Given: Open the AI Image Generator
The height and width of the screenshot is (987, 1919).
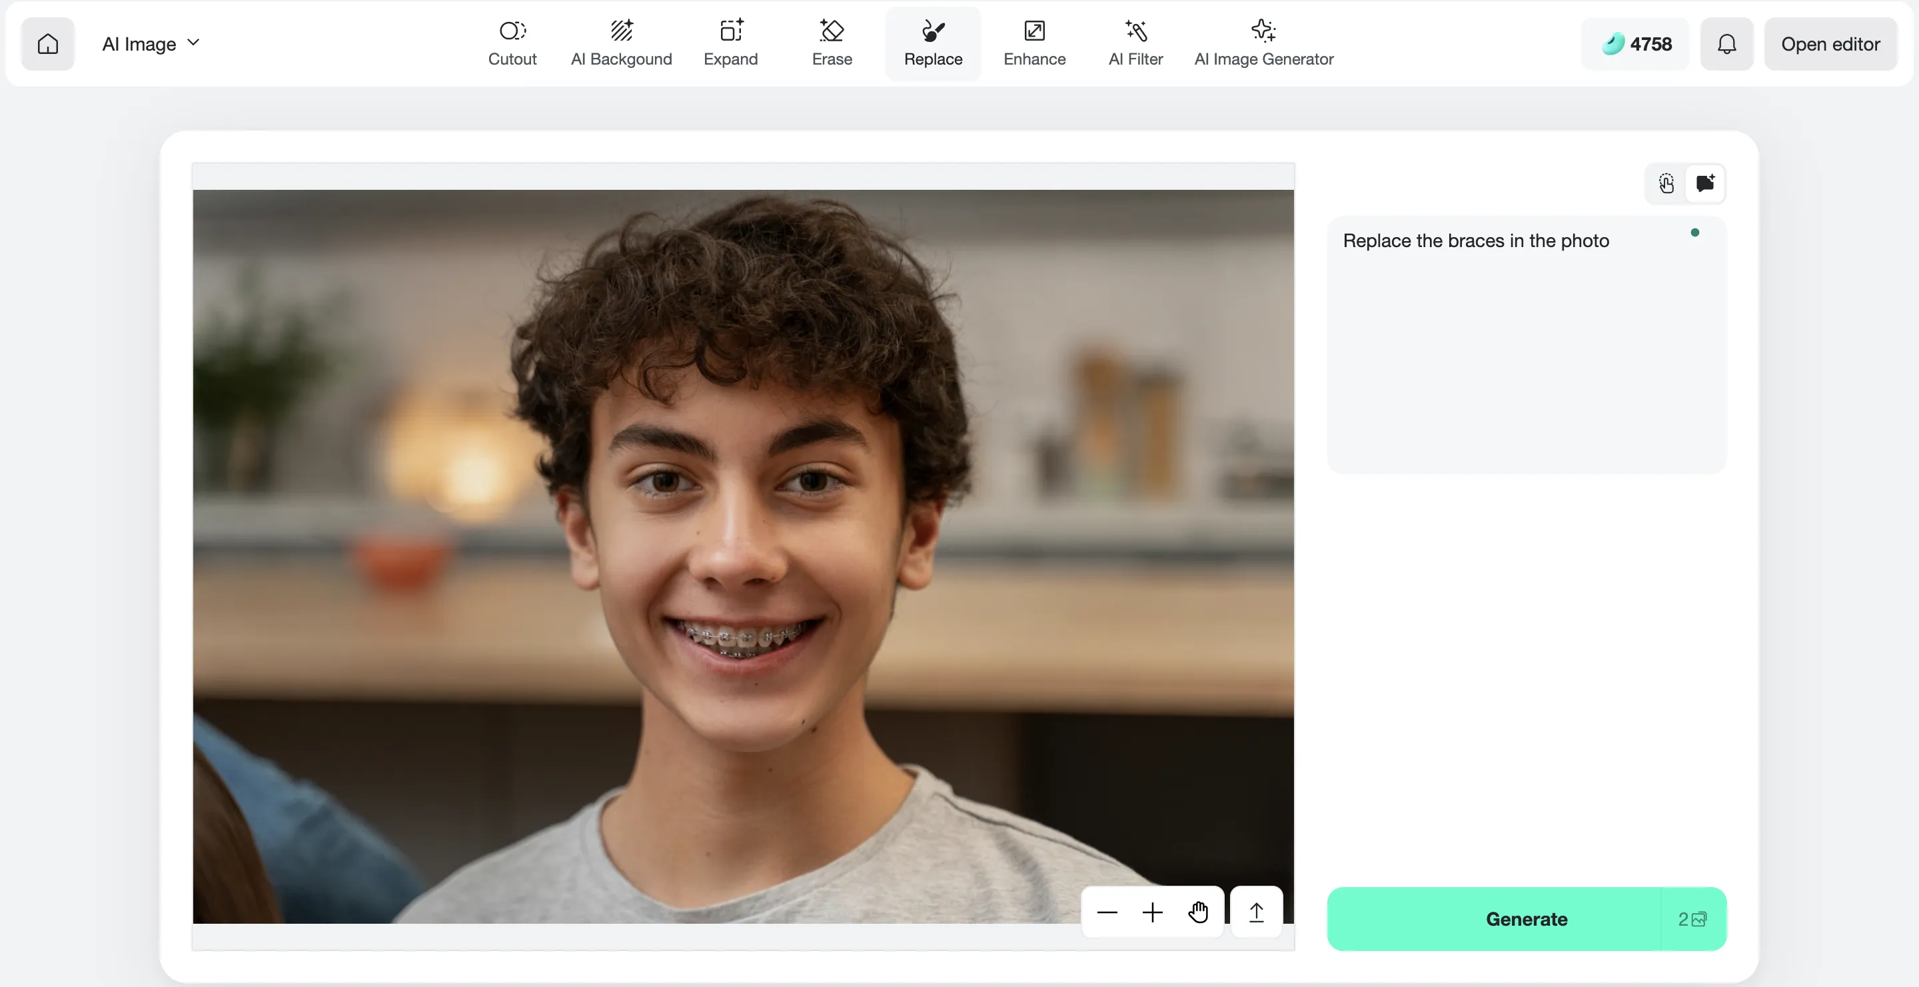Looking at the screenshot, I should coord(1264,43).
